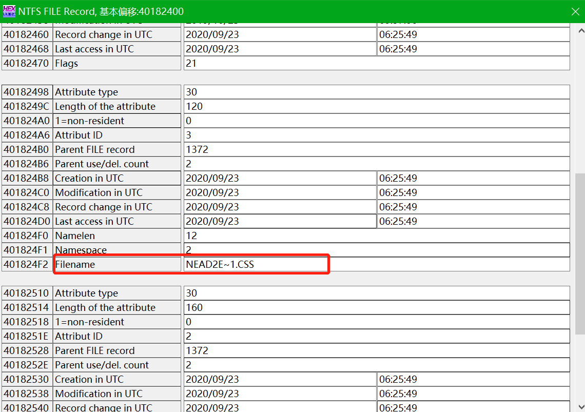Image resolution: width=585 pixels, height=412 pixels.
Task: Click the Namelen label cell
Action: (117, 236)
